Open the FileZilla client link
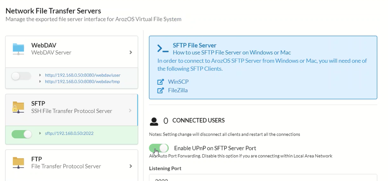Image resolution: width=388 pixels, height=181 pixels. click(178, 90)
